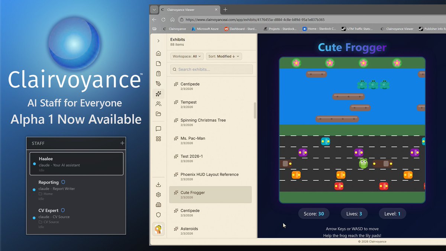The image size is (446, 251).
Task: Open the Home icon in the Clairvoyance sidebar
Action: [x=158, y=53]
